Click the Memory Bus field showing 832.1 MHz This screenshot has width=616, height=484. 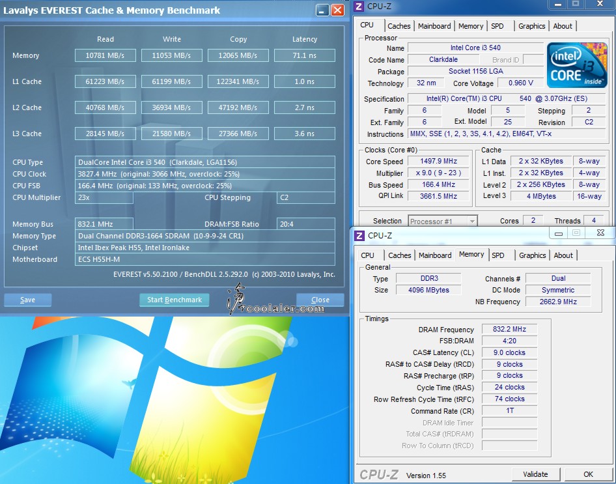pos(104,224)
